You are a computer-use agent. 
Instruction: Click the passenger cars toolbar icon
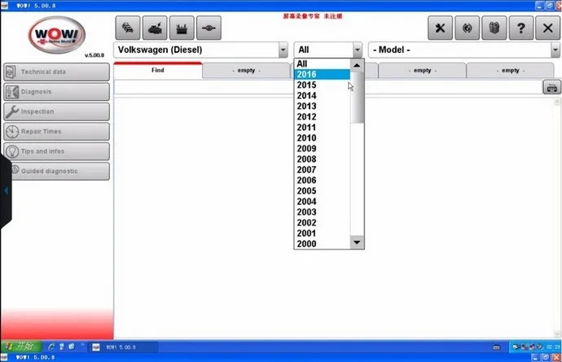pyautogui.click(x=128, y=28)
